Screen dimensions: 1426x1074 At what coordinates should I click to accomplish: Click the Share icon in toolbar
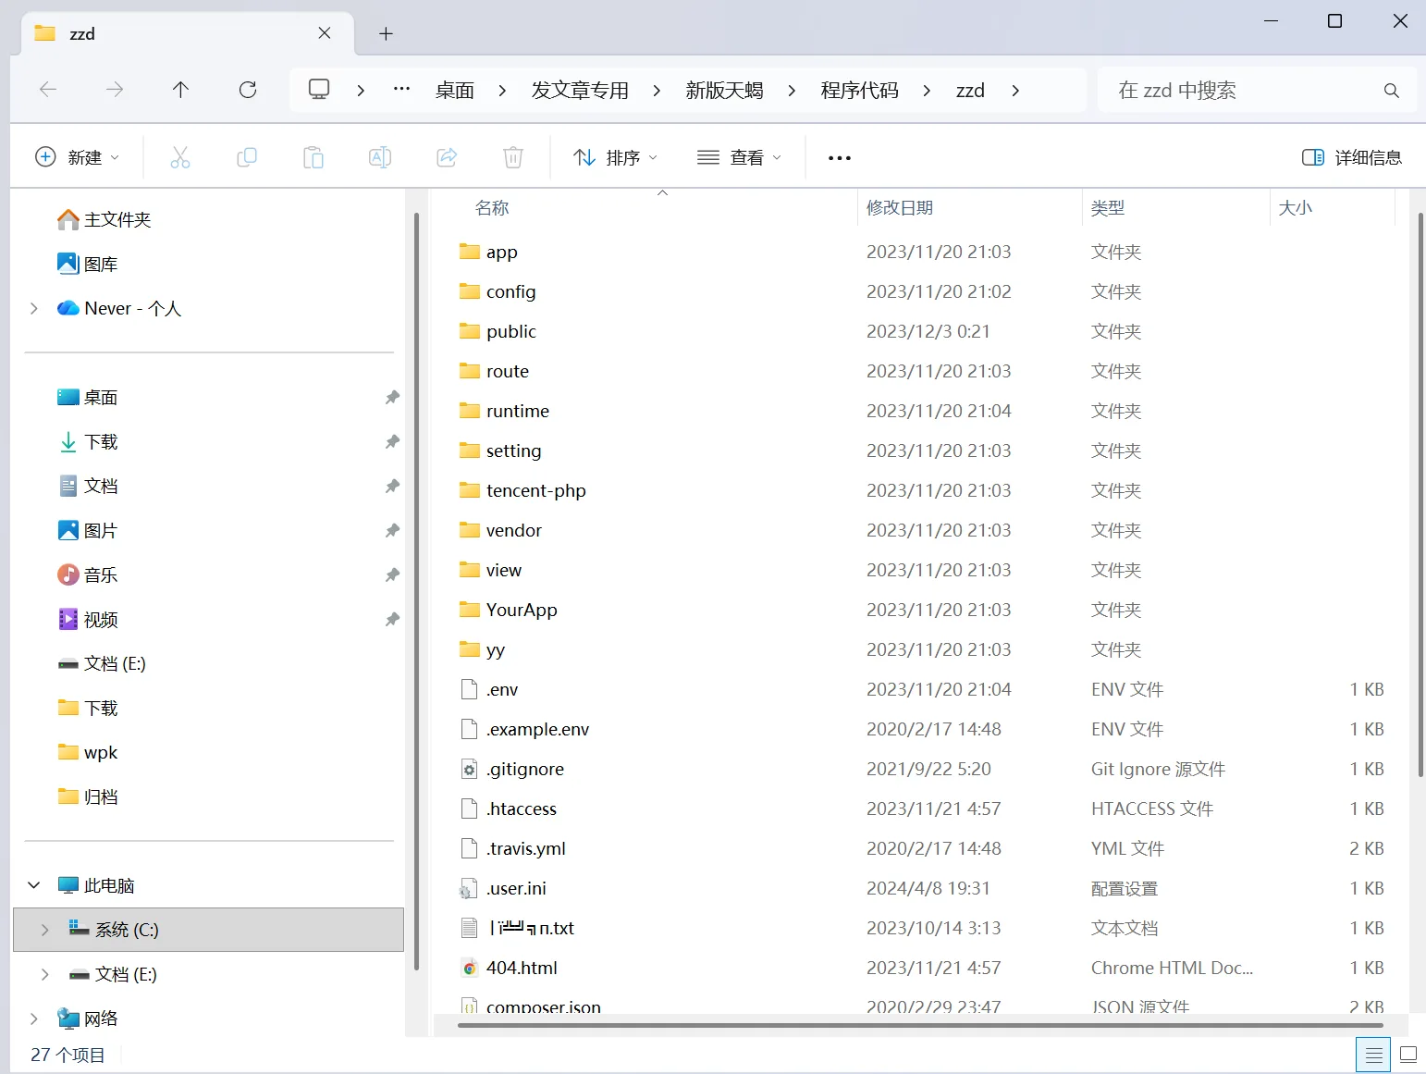tap(447, 157)
